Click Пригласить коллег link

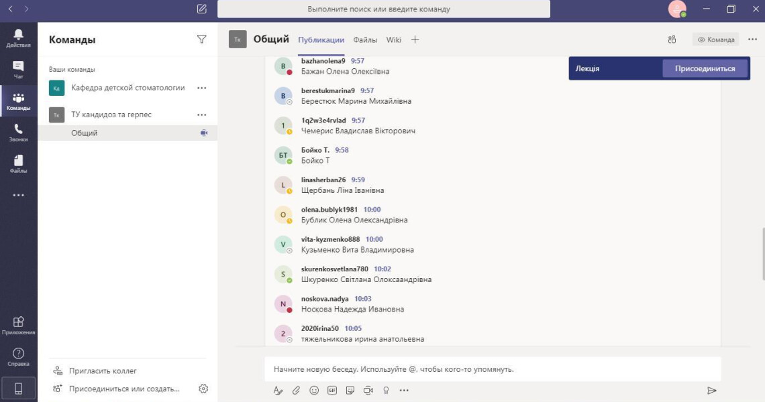tap(103, 371)
